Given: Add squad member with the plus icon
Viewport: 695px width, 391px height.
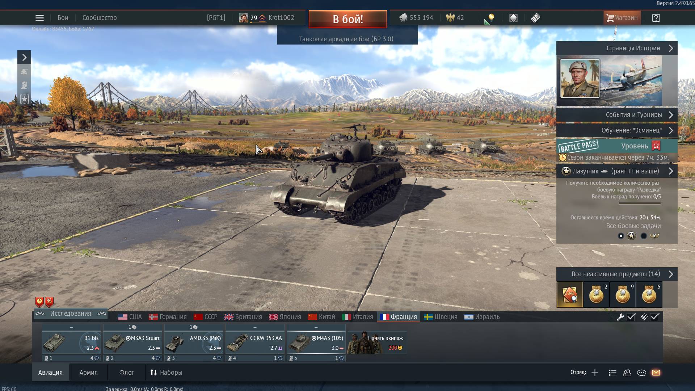Looking at the screenshot, I should click(595, 373).
